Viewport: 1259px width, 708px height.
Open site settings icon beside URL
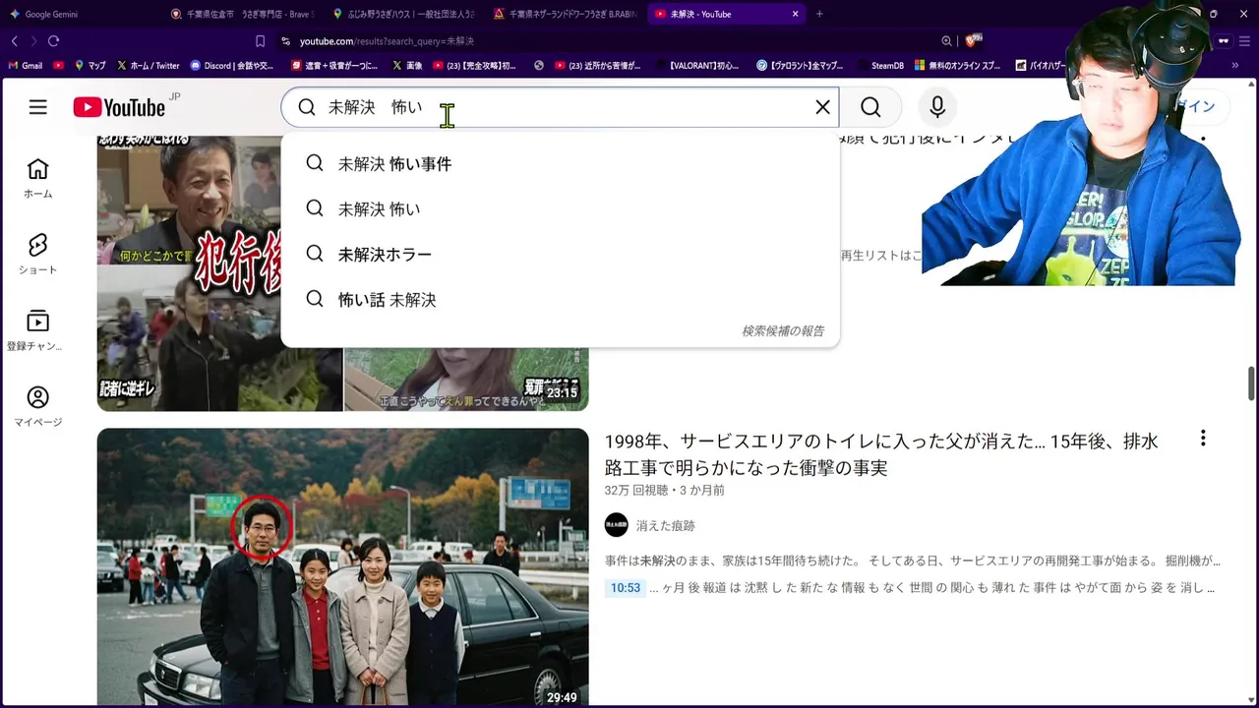click(285, 41)
